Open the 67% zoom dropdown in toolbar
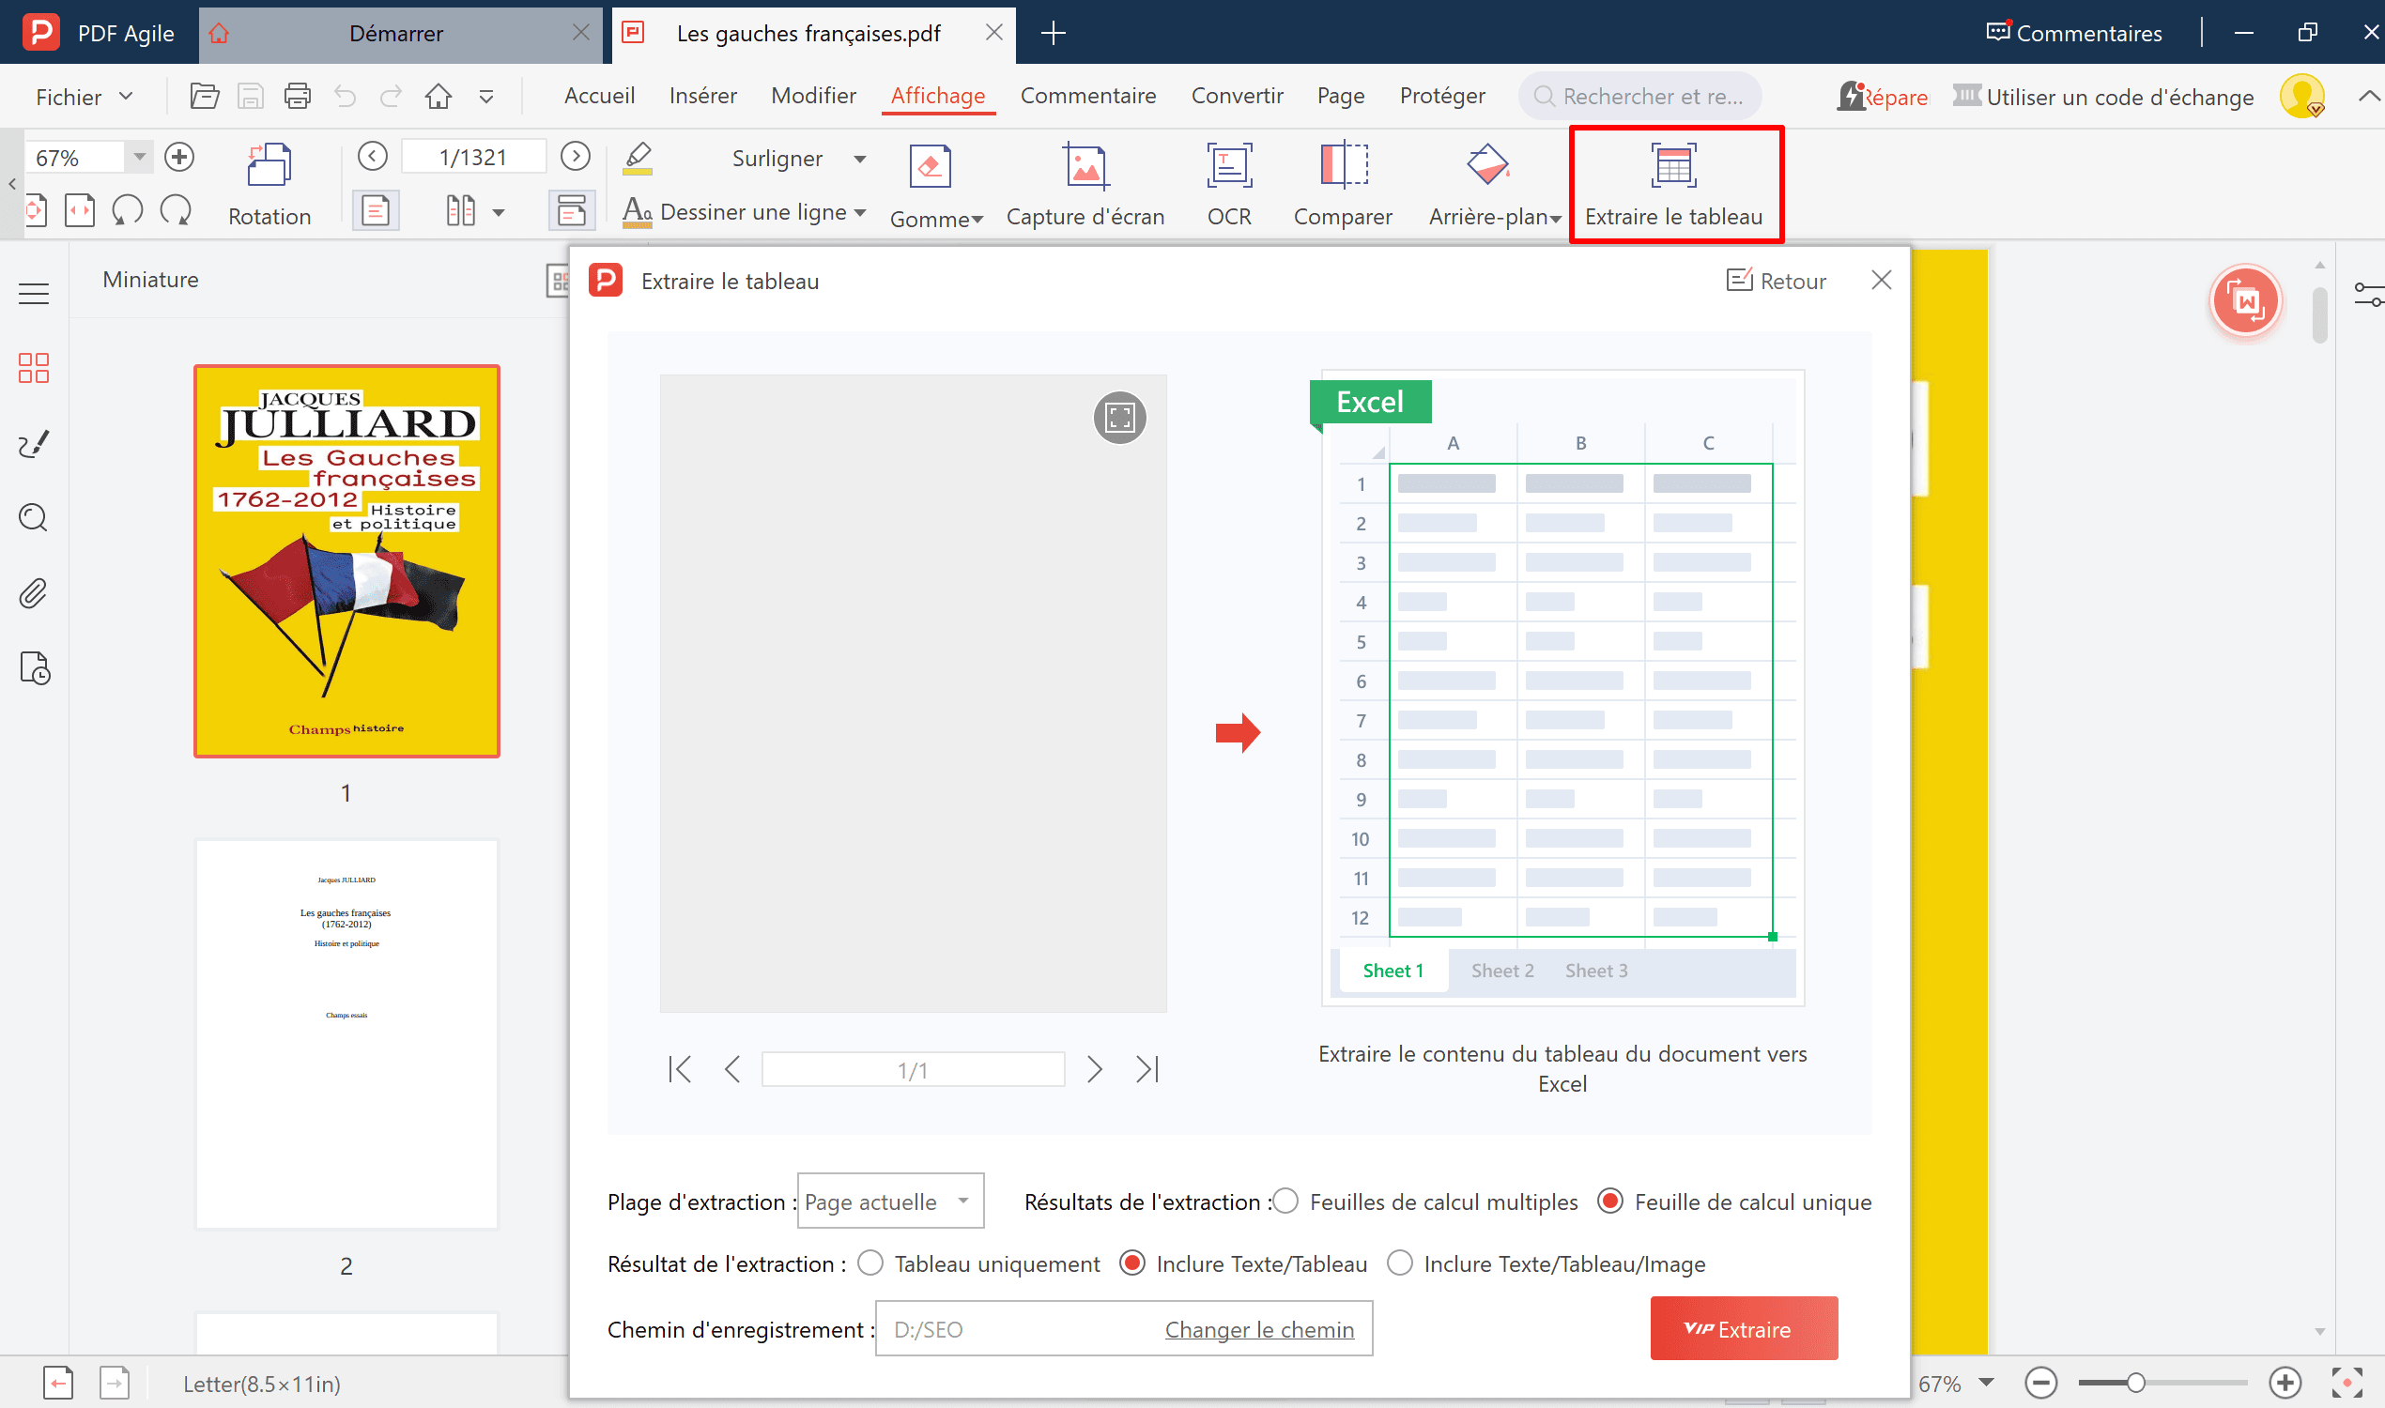The width and height of the screenshot is (2385, 1408). click(140, 157)
